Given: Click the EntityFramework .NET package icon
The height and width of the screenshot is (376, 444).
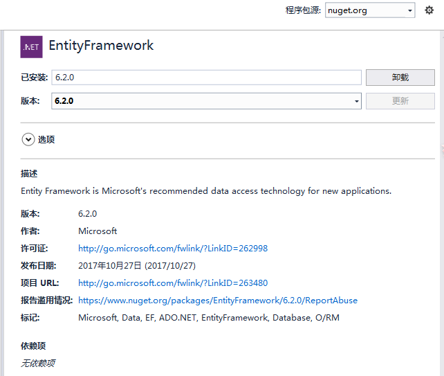Looking at the screenshot, I should [x=31, y=47].
